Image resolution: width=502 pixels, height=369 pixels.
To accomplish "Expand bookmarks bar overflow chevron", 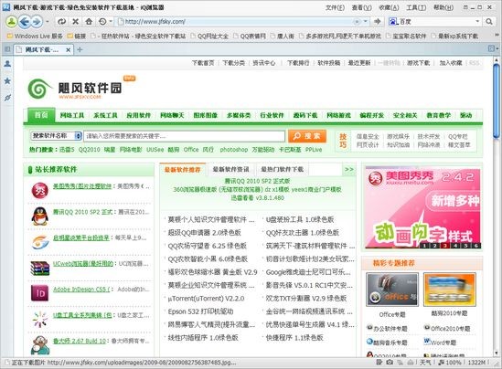I will tap(497, 36).
